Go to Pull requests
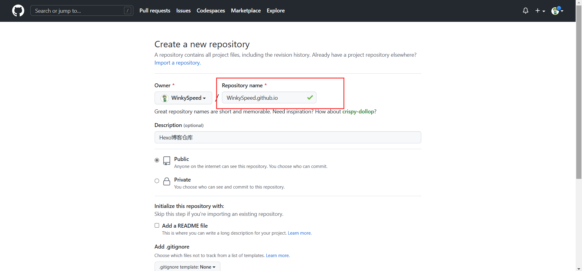This screenshot has width=582, height=271. click(155, 11)
